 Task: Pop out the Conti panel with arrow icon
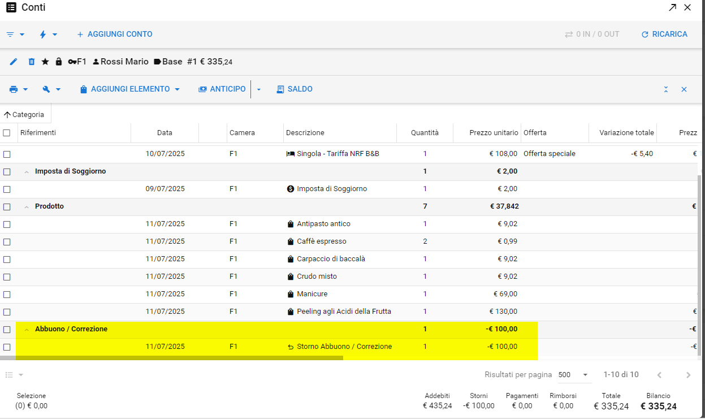(x=672, y=7)
